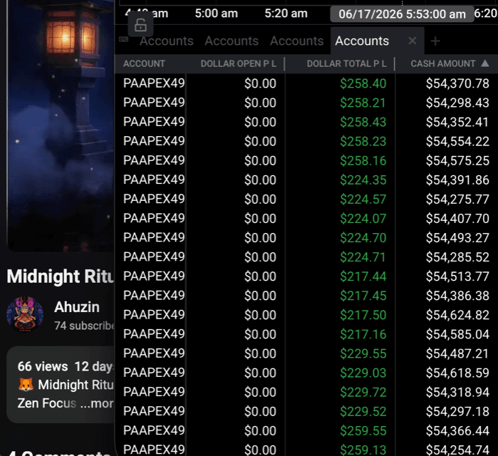The image size is (498, 456).
Task: Click the unlock padlock icon
Action: 140,25
